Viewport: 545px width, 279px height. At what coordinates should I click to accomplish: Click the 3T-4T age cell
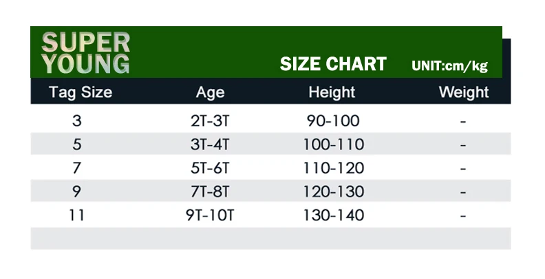click(x=210, y=145)
